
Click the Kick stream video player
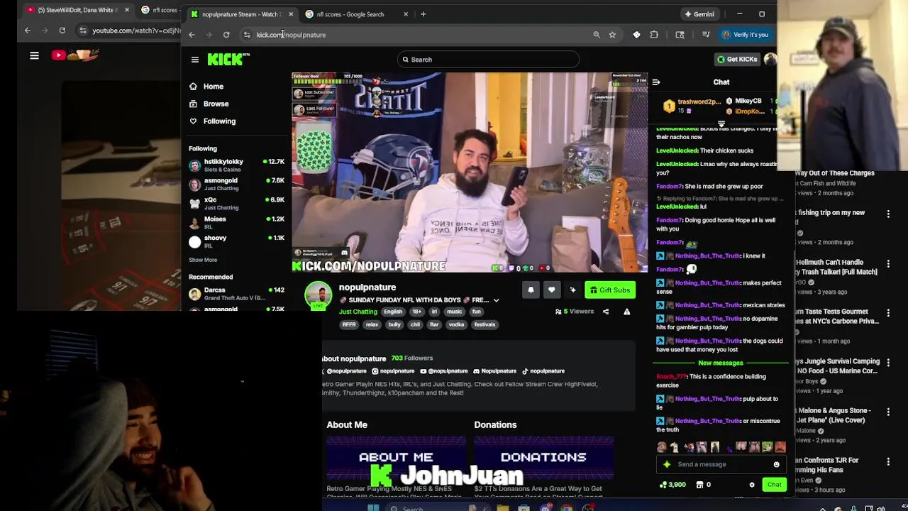pyautogui.click(x=470, y=172)
